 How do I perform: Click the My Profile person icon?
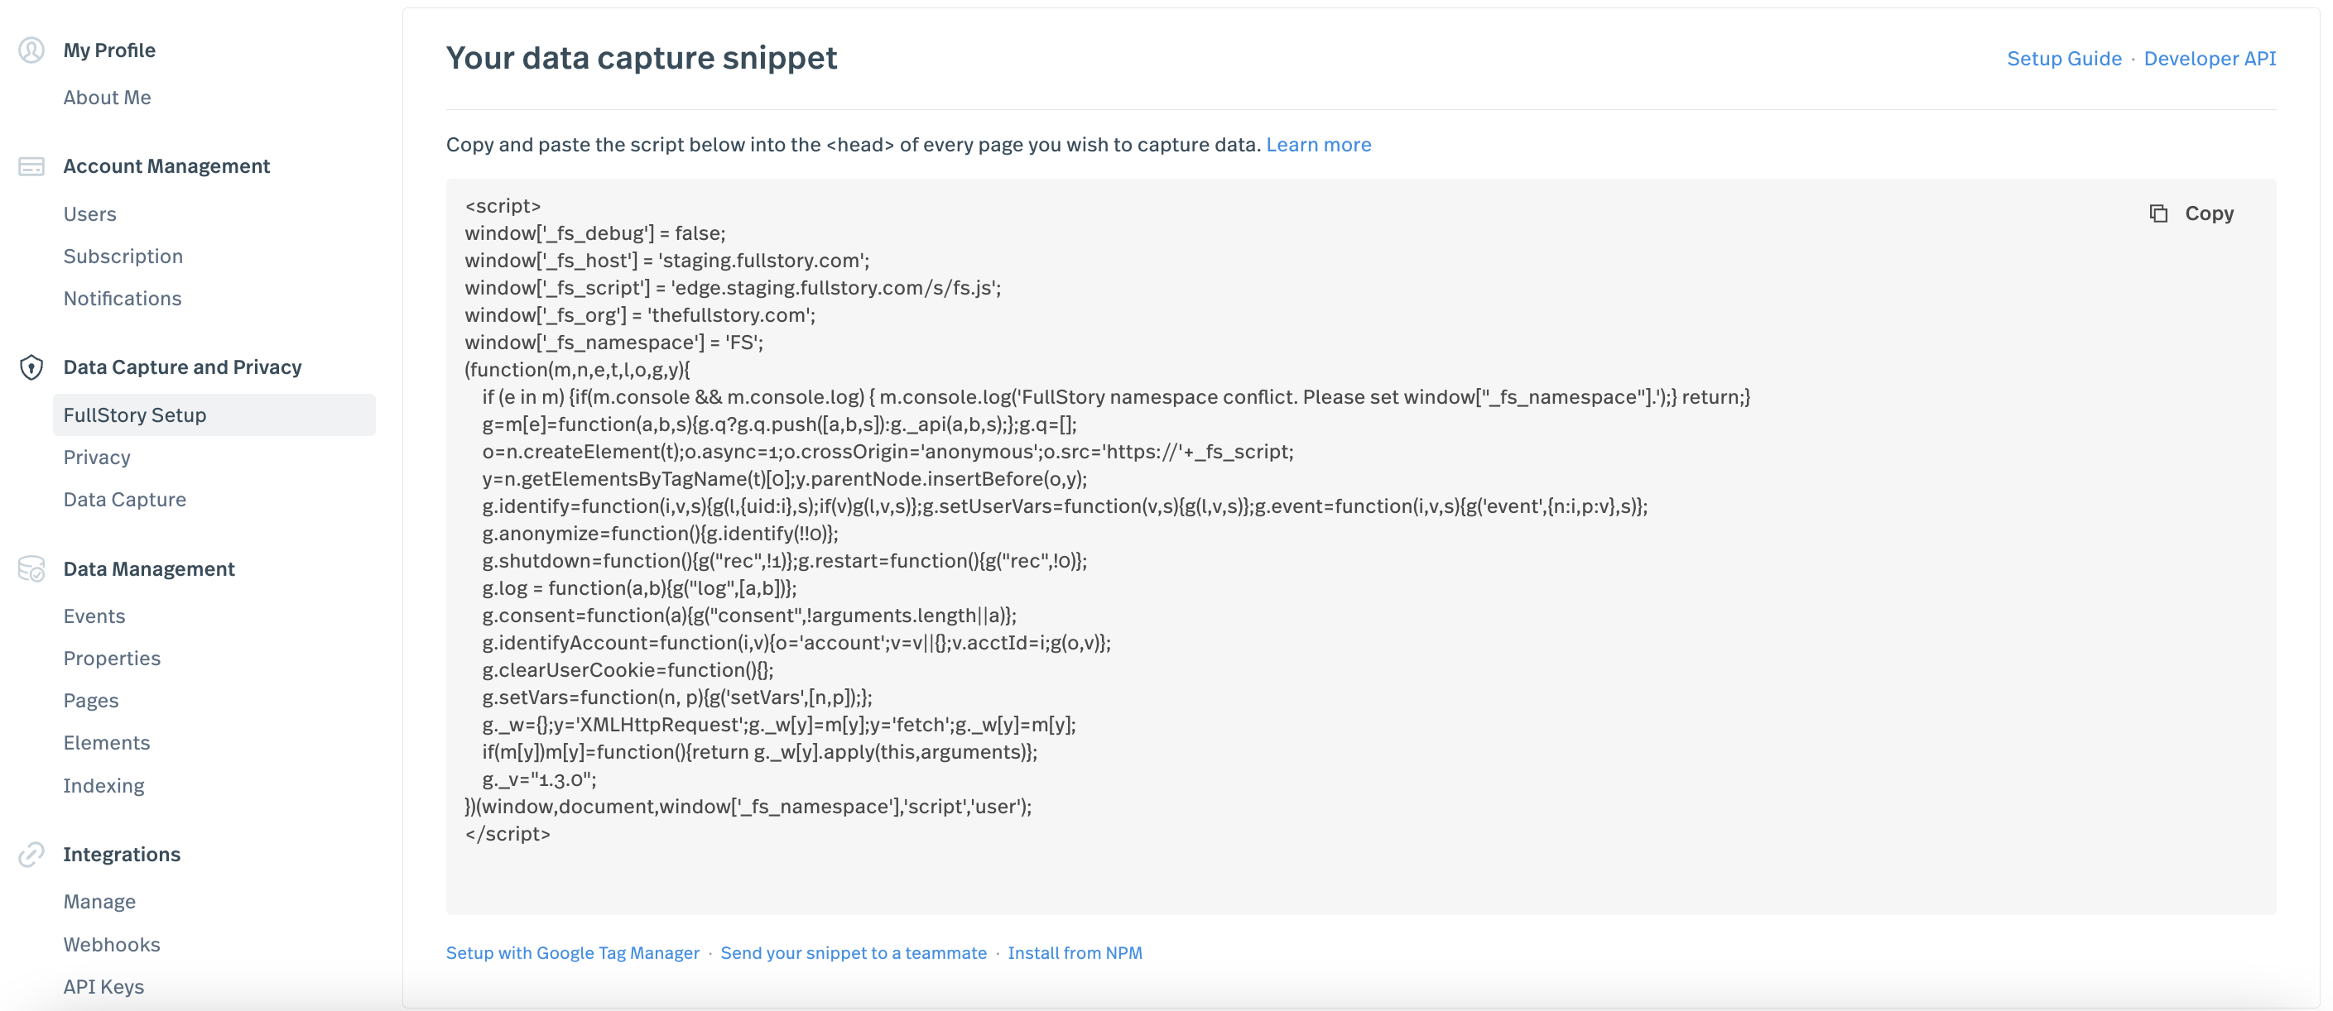click(31, 50)
